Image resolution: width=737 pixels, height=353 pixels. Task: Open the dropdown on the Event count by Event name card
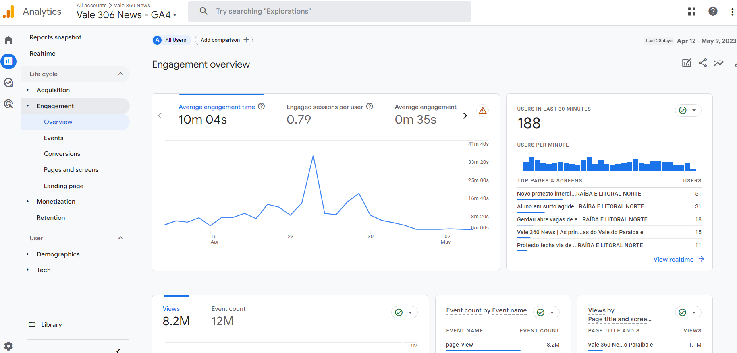click(546, 312)
